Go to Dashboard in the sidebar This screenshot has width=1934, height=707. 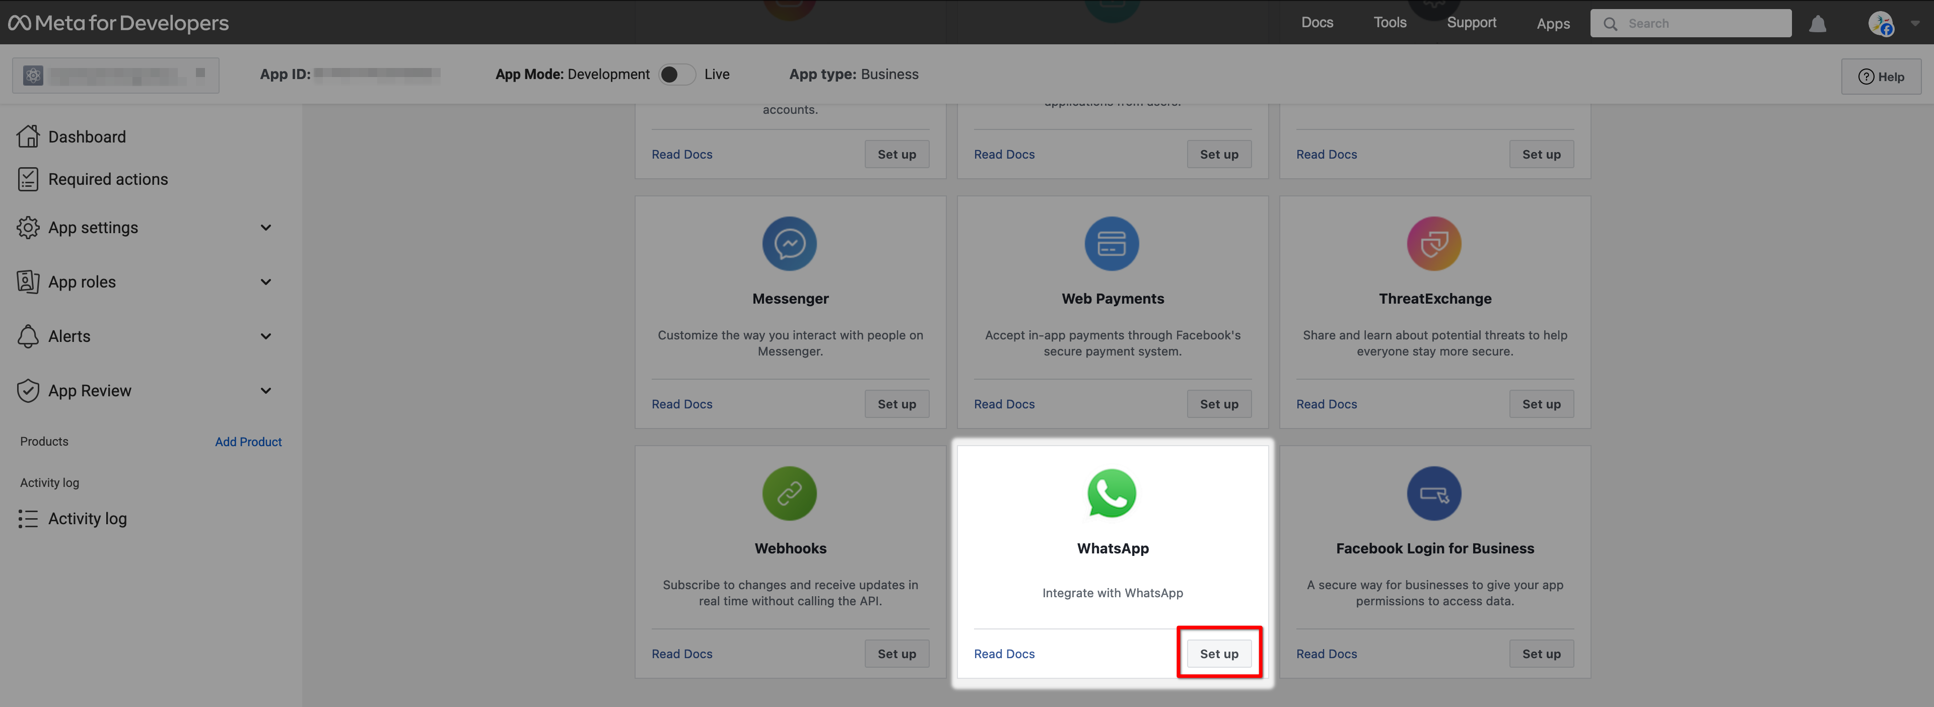pyautogui.click(x=87, y=136)
